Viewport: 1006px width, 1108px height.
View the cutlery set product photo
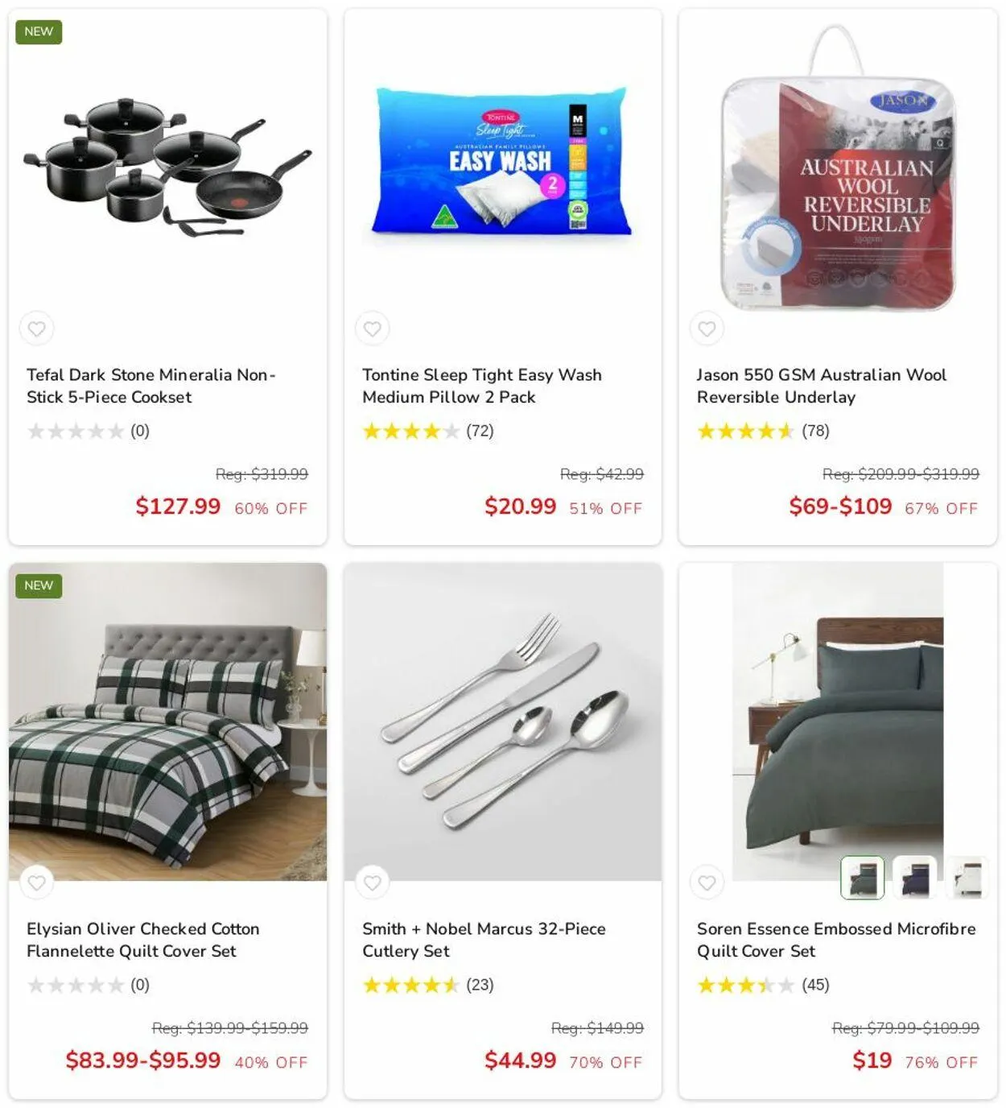[503, 721]
